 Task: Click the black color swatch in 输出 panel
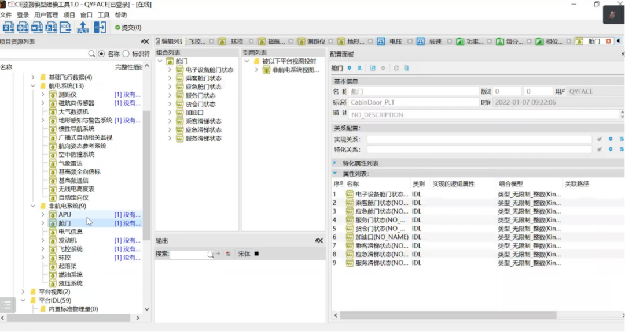click(x=256, y=254)
